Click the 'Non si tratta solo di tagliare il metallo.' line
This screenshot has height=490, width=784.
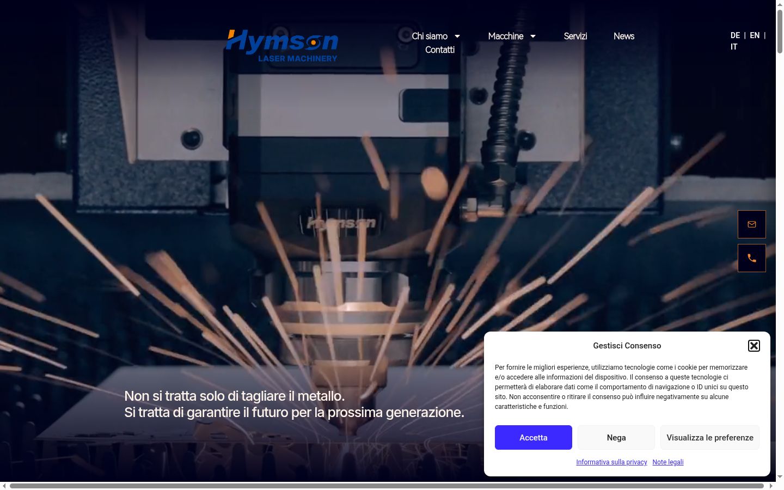(x=235, y=396)
